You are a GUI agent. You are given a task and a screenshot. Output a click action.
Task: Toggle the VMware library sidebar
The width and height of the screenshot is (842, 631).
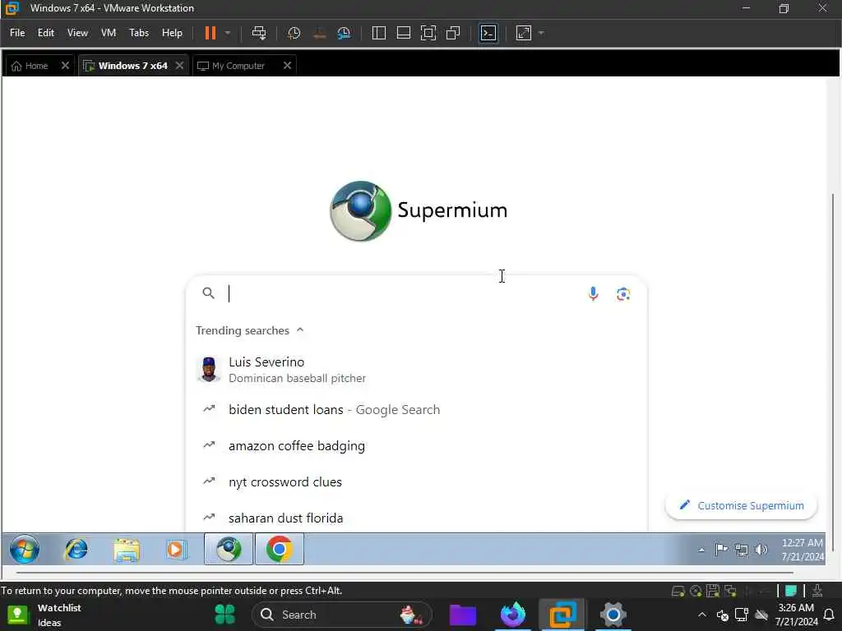[x=378, y=33]
